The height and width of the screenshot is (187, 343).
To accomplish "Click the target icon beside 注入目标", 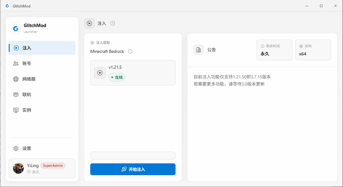I will pyautogui.click(x=92, y=43).
